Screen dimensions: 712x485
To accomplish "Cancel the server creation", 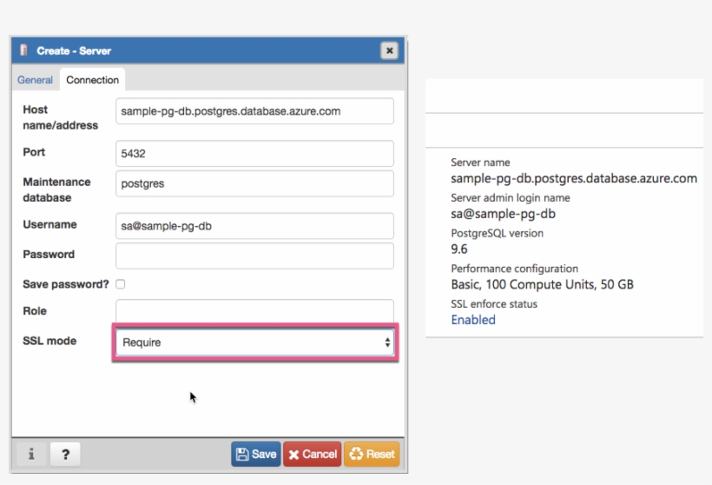I will [x=312, y=454].
